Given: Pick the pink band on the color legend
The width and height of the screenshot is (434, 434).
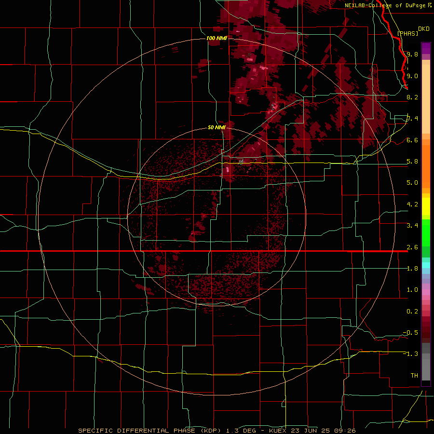Looking at the screenshot, I should tap(426, 292).
